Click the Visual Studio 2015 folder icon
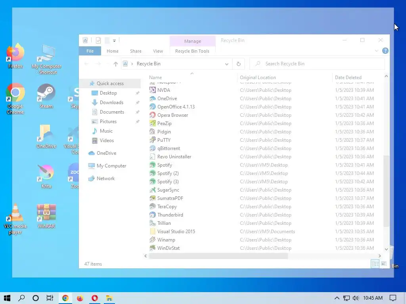Screen dimensions: 406x304 pos(153,231)
